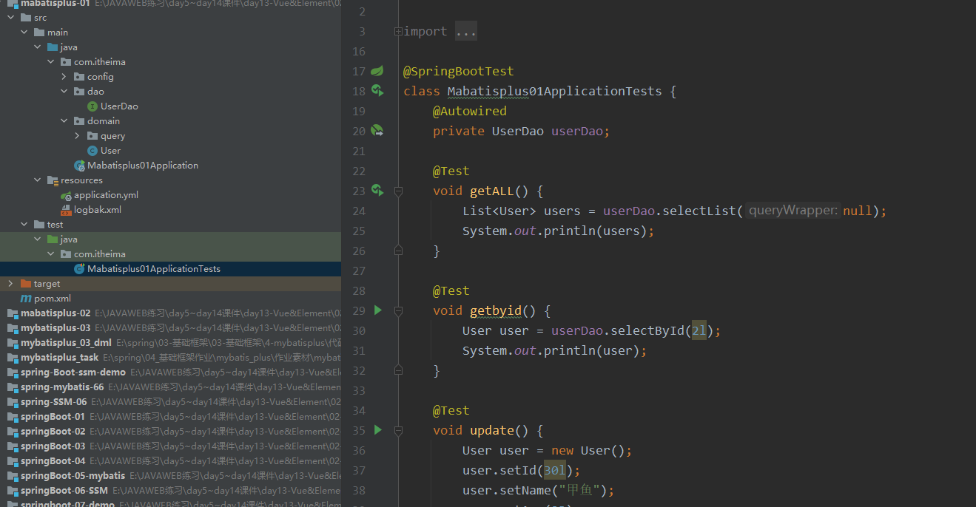Click the Mabatisplus01Application class icon

point(79,166)
